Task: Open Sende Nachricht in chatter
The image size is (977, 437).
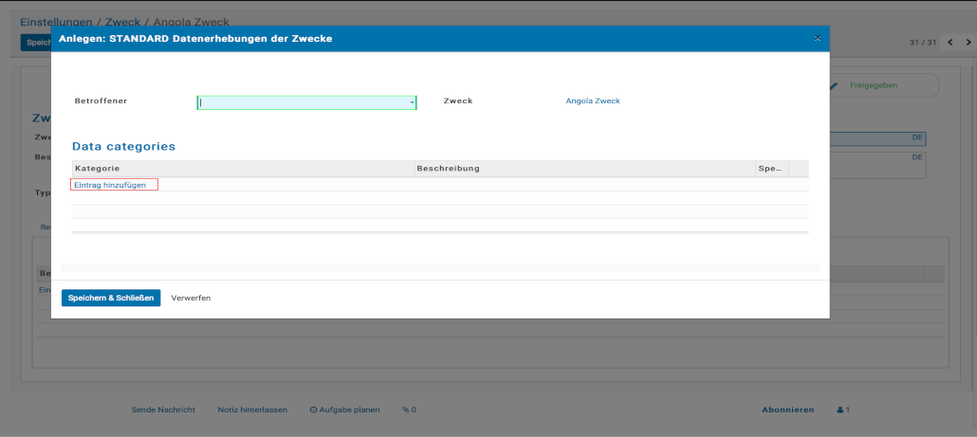Action: (x=163, y=410)
